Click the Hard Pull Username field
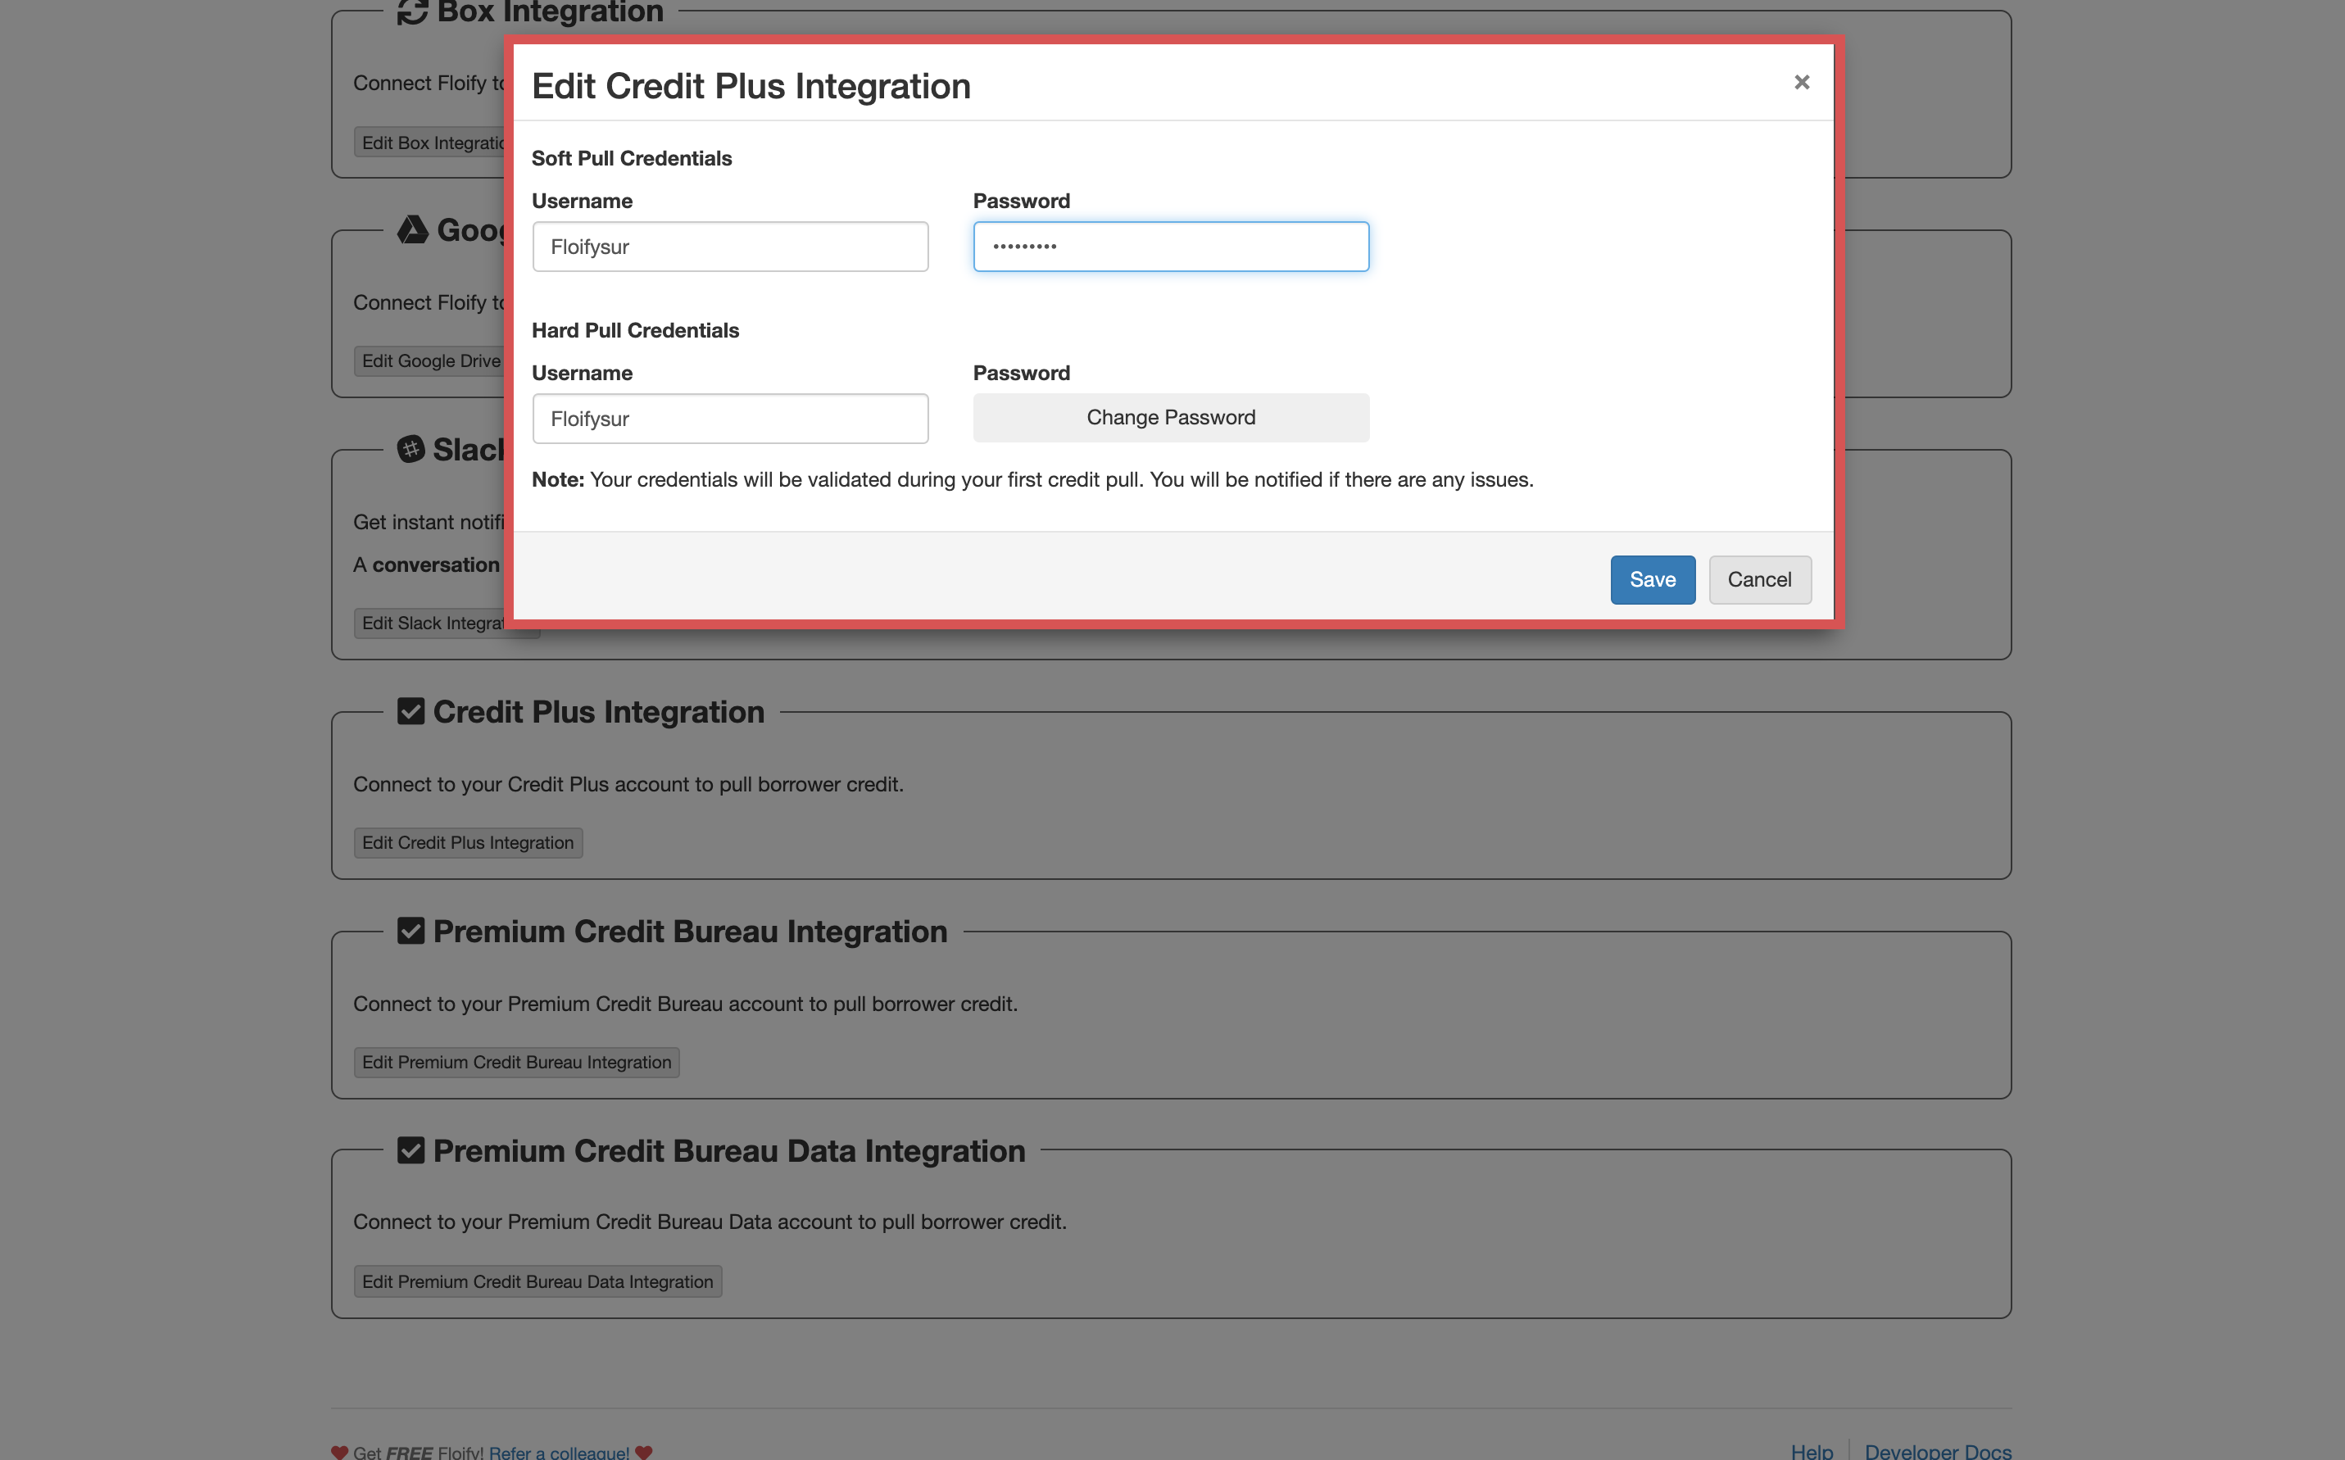2345x1460 pixels. 730,419
